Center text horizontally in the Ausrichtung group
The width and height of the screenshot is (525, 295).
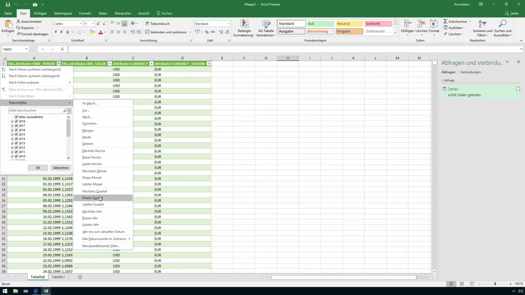(118, 32)
